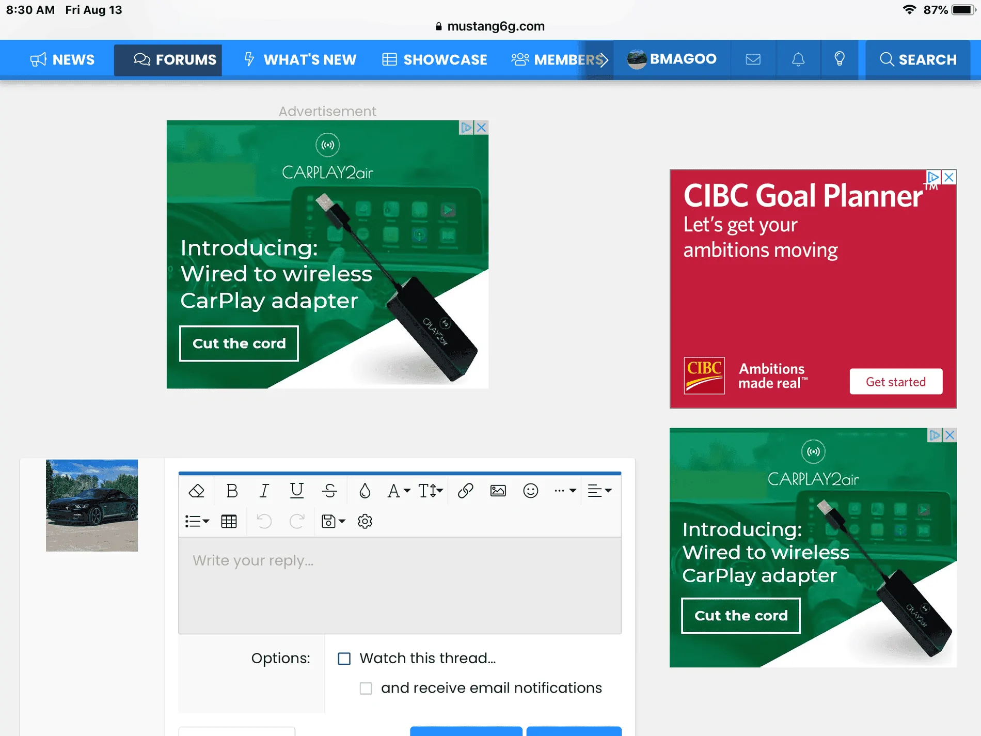Image resolution: width=981 pixels, height=736 pixels.
Task: Click Get started in CIBC ad
Action: click(x=896, y=382)
